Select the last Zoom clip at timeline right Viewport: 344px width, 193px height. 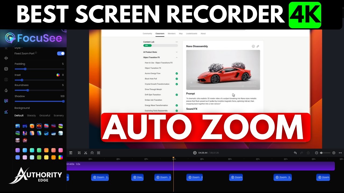(x=323, y=177)
